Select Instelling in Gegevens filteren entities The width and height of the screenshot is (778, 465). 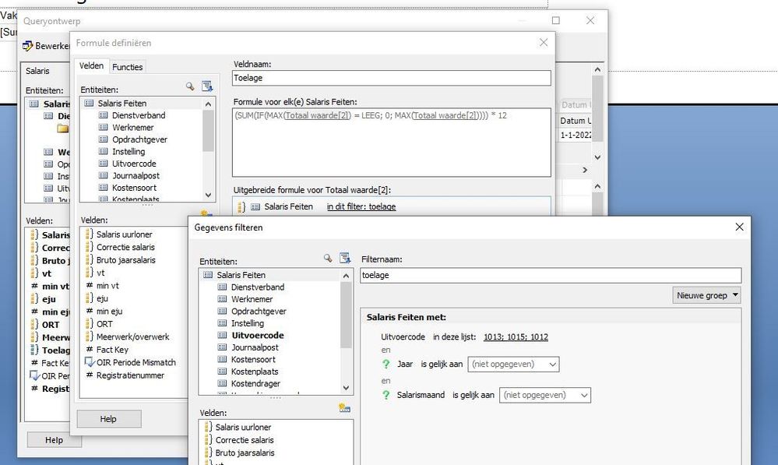coord(248,323)
